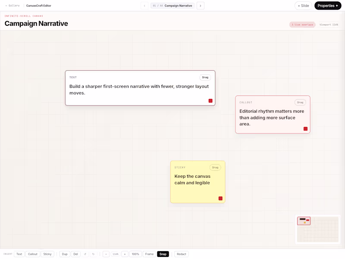Click the + Slide button
Screen dimensions: 345x259
pos(304,6)
